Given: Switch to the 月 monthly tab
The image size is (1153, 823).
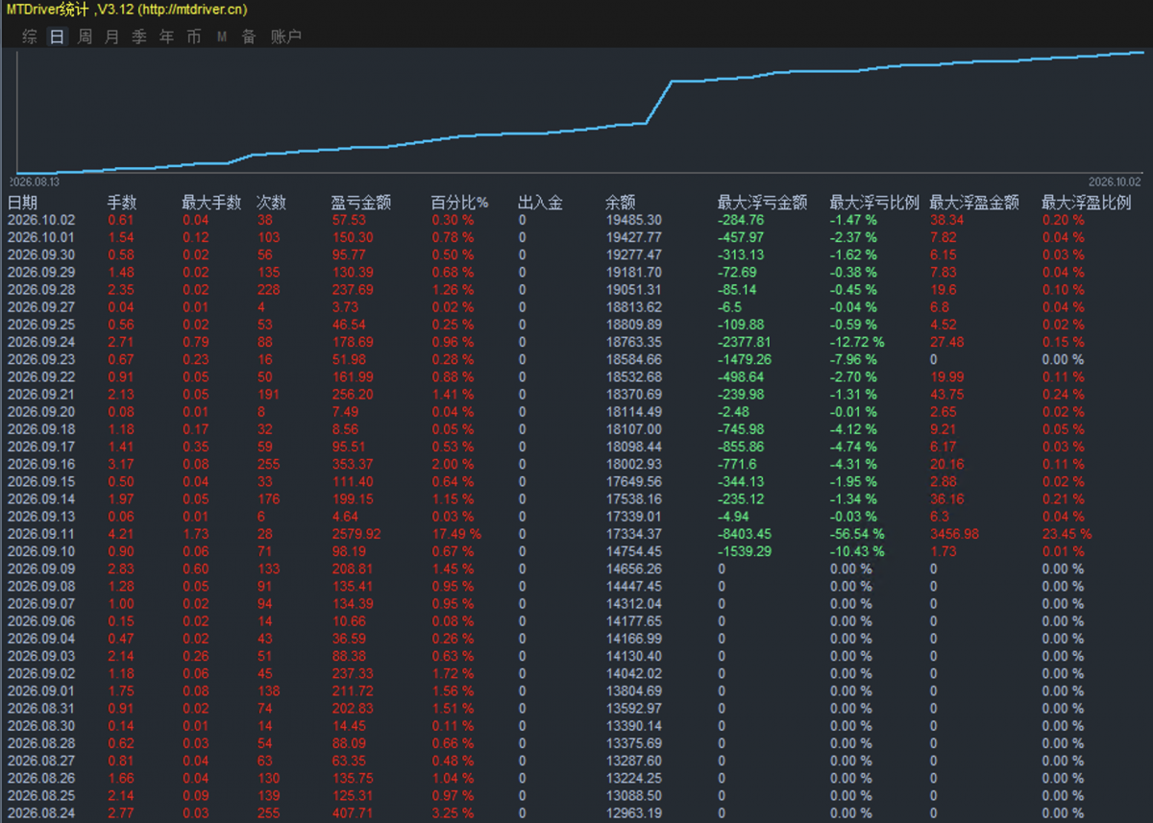Looking at the screenshot, I should [112, 37].
